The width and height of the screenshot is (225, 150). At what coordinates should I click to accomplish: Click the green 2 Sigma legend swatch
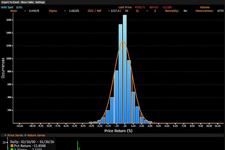[x=12, y=149]
